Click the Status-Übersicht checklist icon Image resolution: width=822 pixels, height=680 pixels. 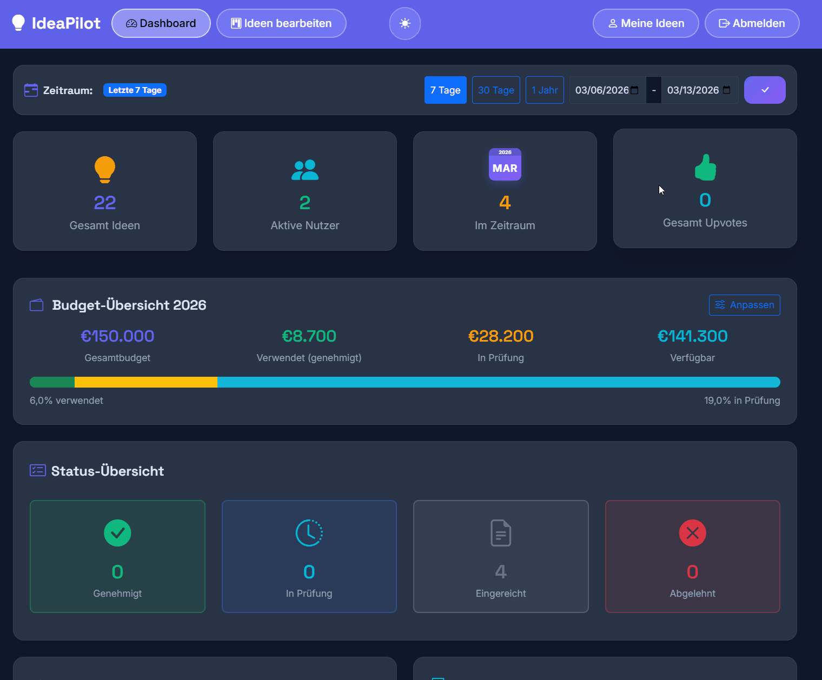tap(37, 470)
